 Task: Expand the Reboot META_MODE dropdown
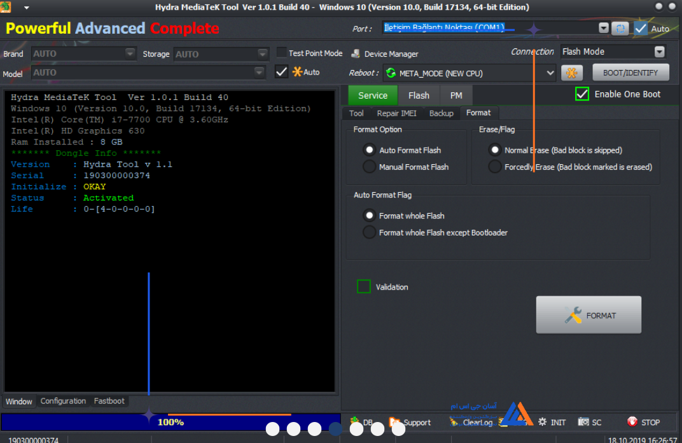tap(550, 73)
